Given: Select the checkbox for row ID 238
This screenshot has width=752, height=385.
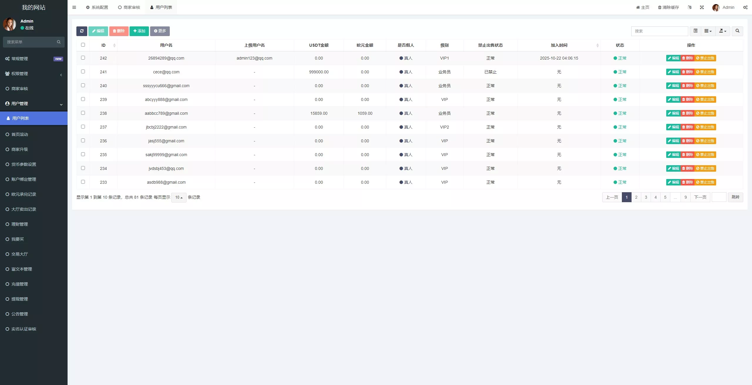Looking at the screenshot, I should coord(83,113).
